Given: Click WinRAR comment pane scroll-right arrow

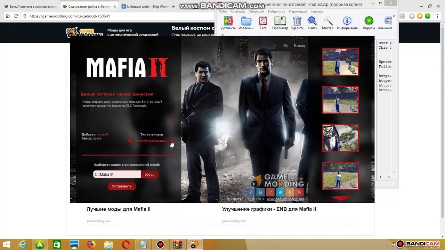Looking at the screenshot, I should pos(389,177).
